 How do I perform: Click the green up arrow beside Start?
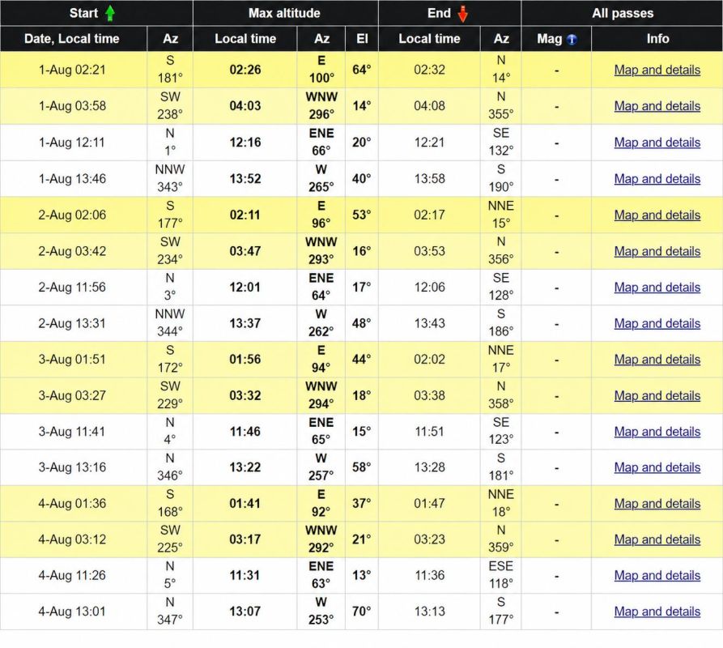tap(110, 13)
